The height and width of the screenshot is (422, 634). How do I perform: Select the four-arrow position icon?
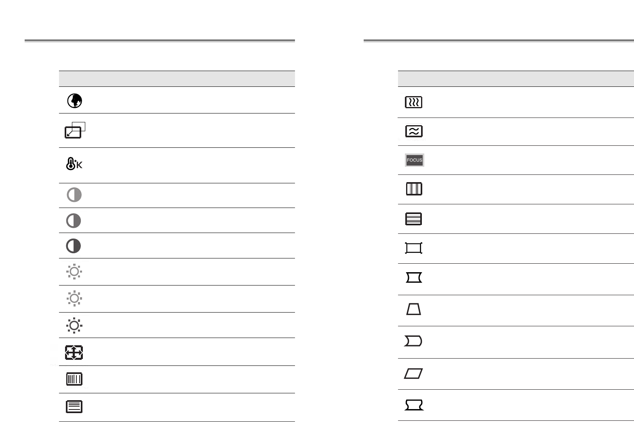click(x=74, y=353)
